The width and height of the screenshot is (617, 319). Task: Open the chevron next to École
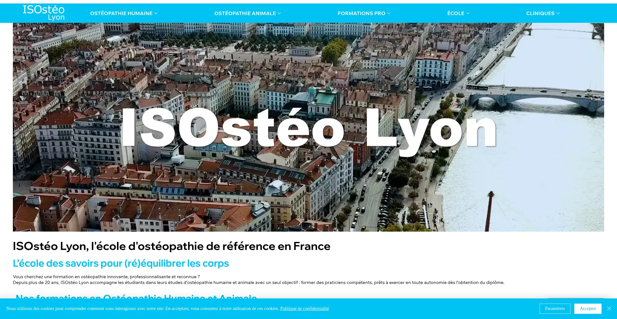(x=468, y=13)
